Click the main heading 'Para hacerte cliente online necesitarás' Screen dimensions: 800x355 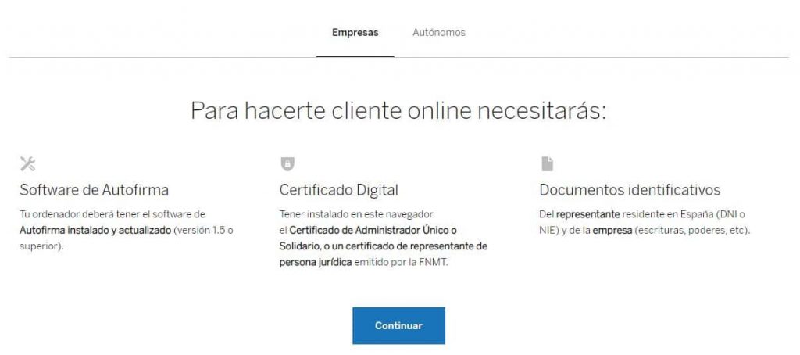point(398,111)
